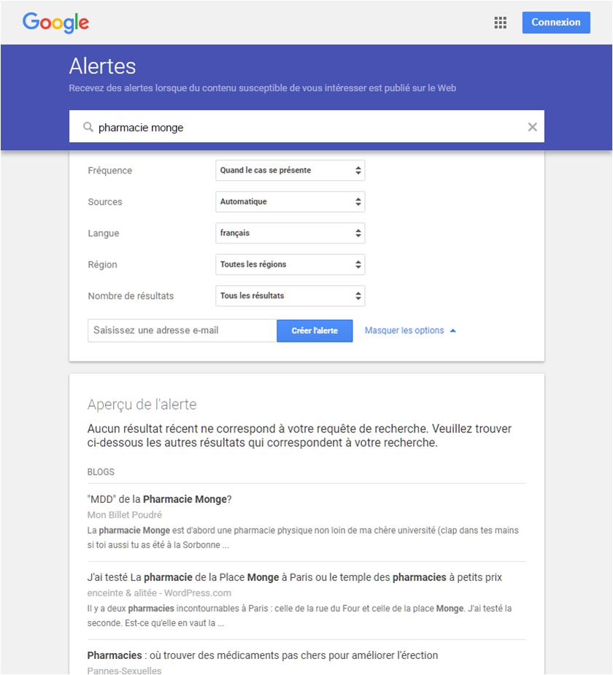
Task: Open the Fréquence dropdown
Action: [290, 171]
